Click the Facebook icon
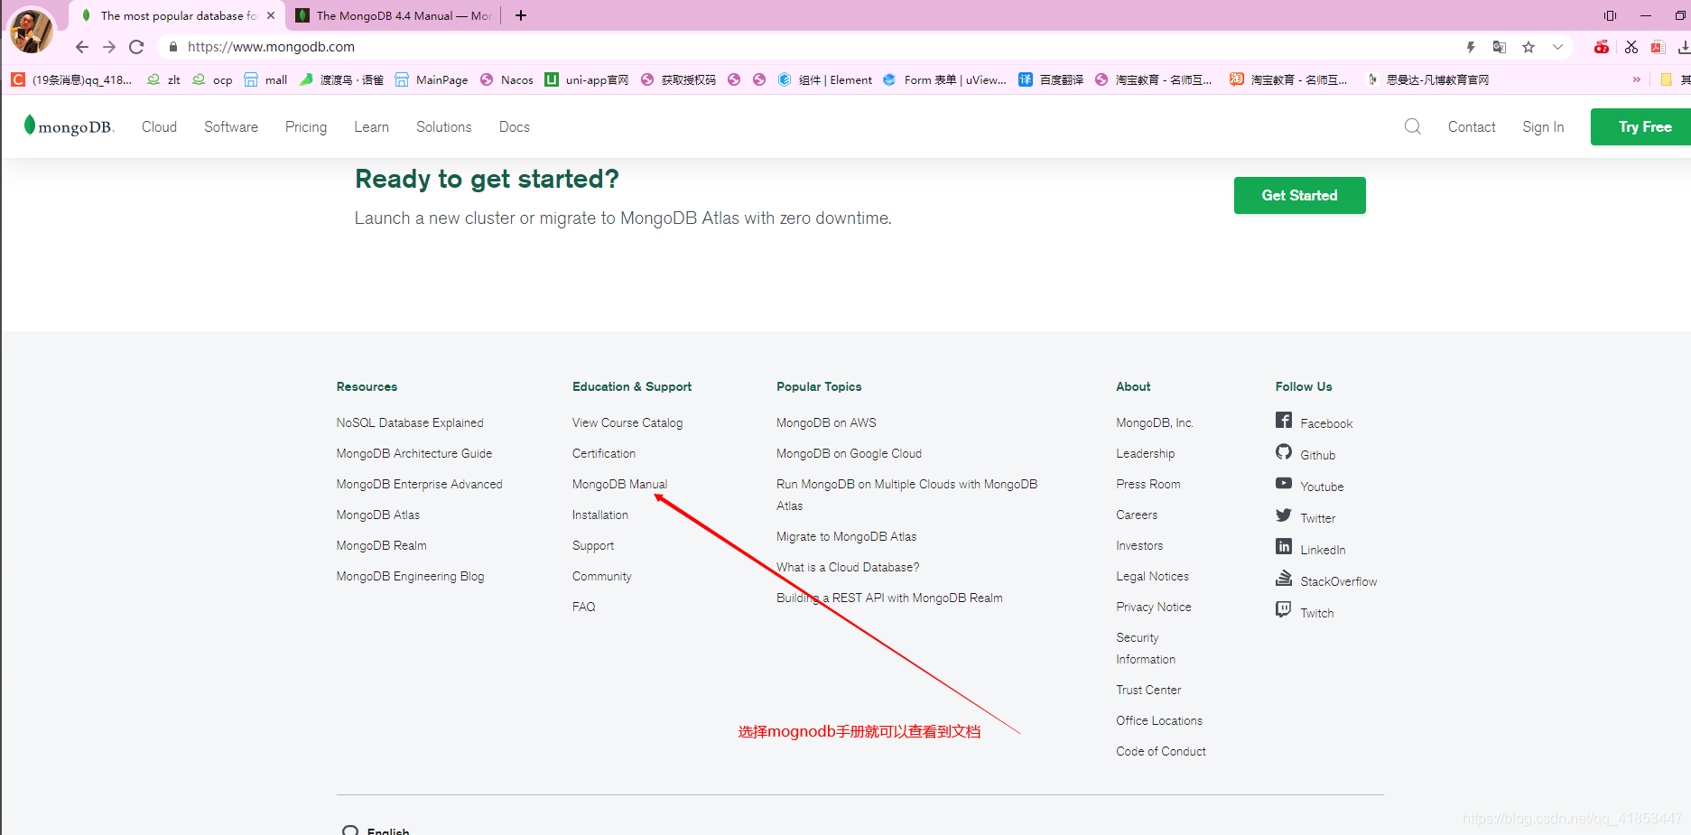 pyautogui.click(x=1284, y=420)
